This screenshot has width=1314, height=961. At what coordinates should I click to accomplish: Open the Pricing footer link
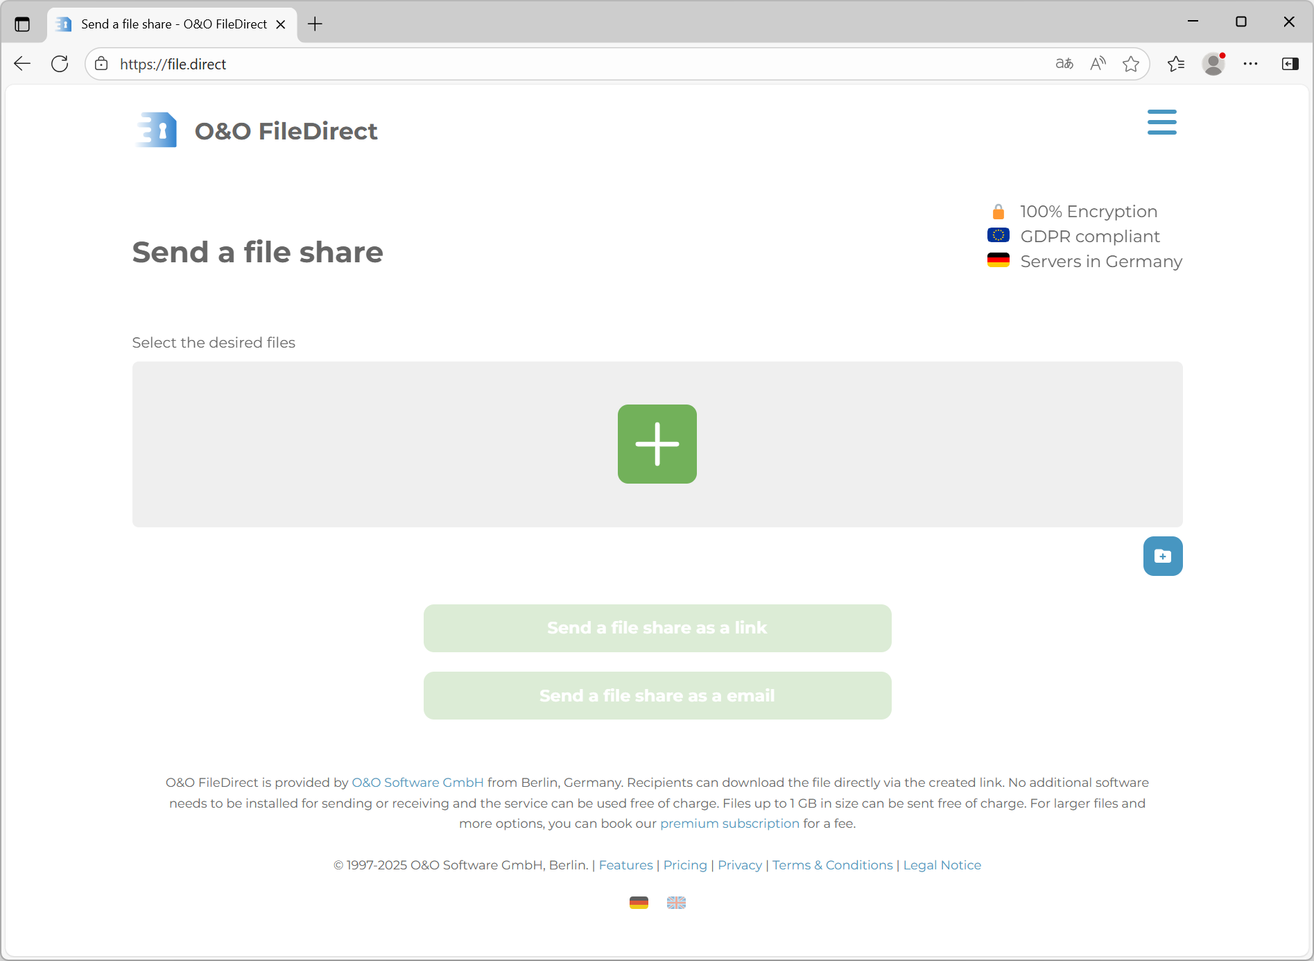tap(685, 865)
